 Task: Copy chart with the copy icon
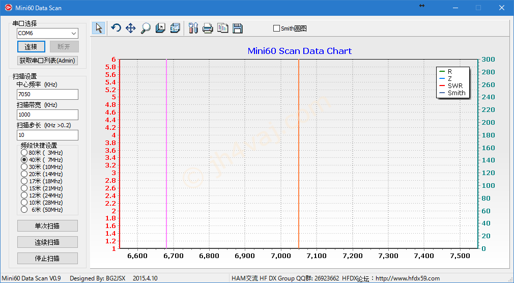[222, 28]
